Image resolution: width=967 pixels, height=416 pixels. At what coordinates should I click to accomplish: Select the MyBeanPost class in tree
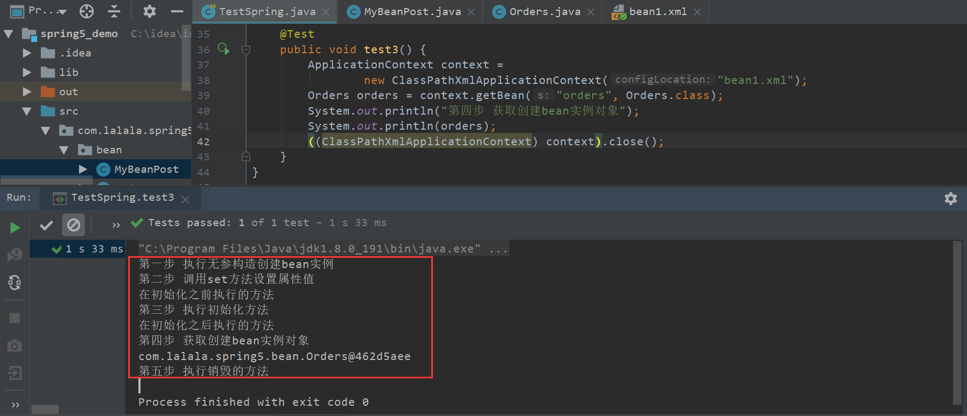(146, 170)
